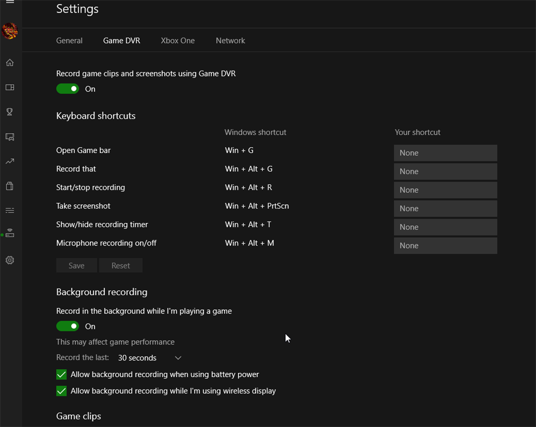Image resolution: width=536 pixels, height=427 pixels.
Task: Open the OneGuide list icon
Action: pos(10,210)
